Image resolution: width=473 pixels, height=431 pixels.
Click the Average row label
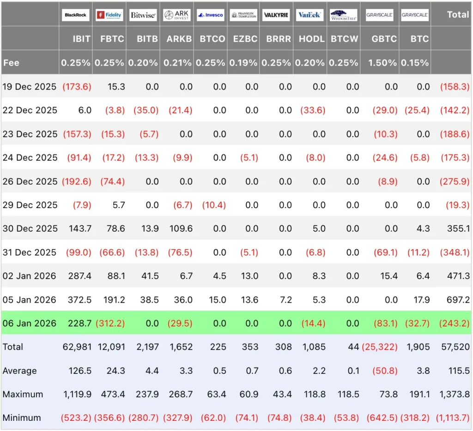tap(19, 371)
